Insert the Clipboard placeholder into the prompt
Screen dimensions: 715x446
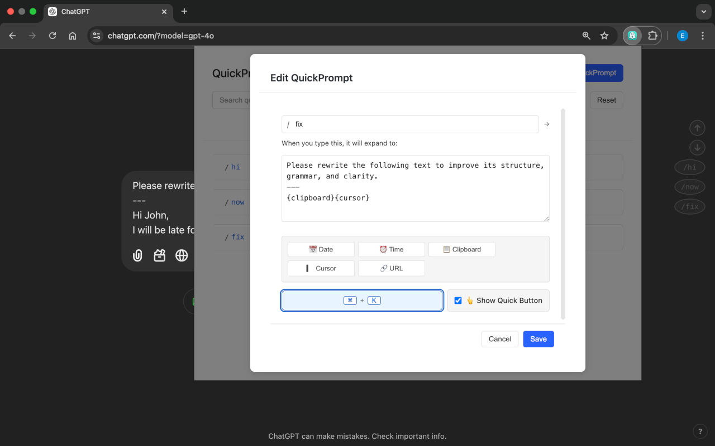click(x=461, y=249)
